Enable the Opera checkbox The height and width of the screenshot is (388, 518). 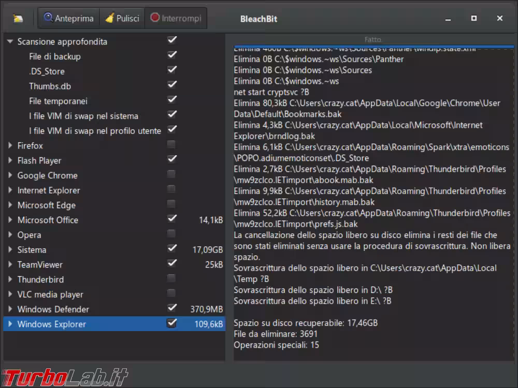(x=171, y=234)
